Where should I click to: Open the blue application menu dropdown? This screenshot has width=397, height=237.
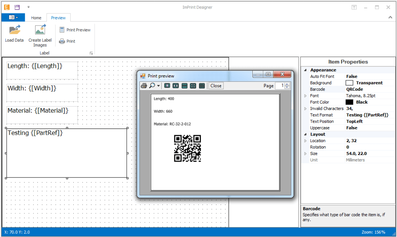[x=13, y=17]
